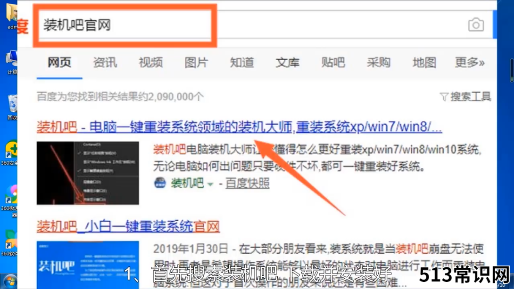Click the 2019年1月30日 result date text
Image resolution: width=514 pixels, height=289 pixels.
tap(191, 249)
